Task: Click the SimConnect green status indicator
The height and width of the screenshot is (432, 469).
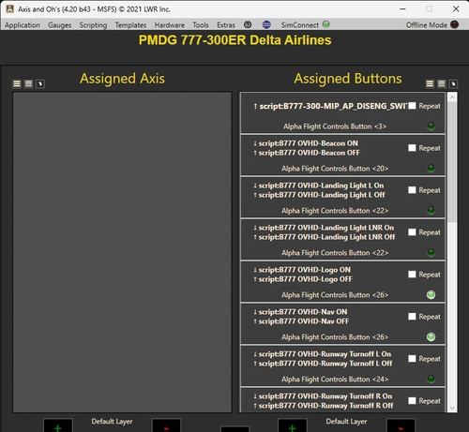Action: pyautogui.click(x=325, y=24)
